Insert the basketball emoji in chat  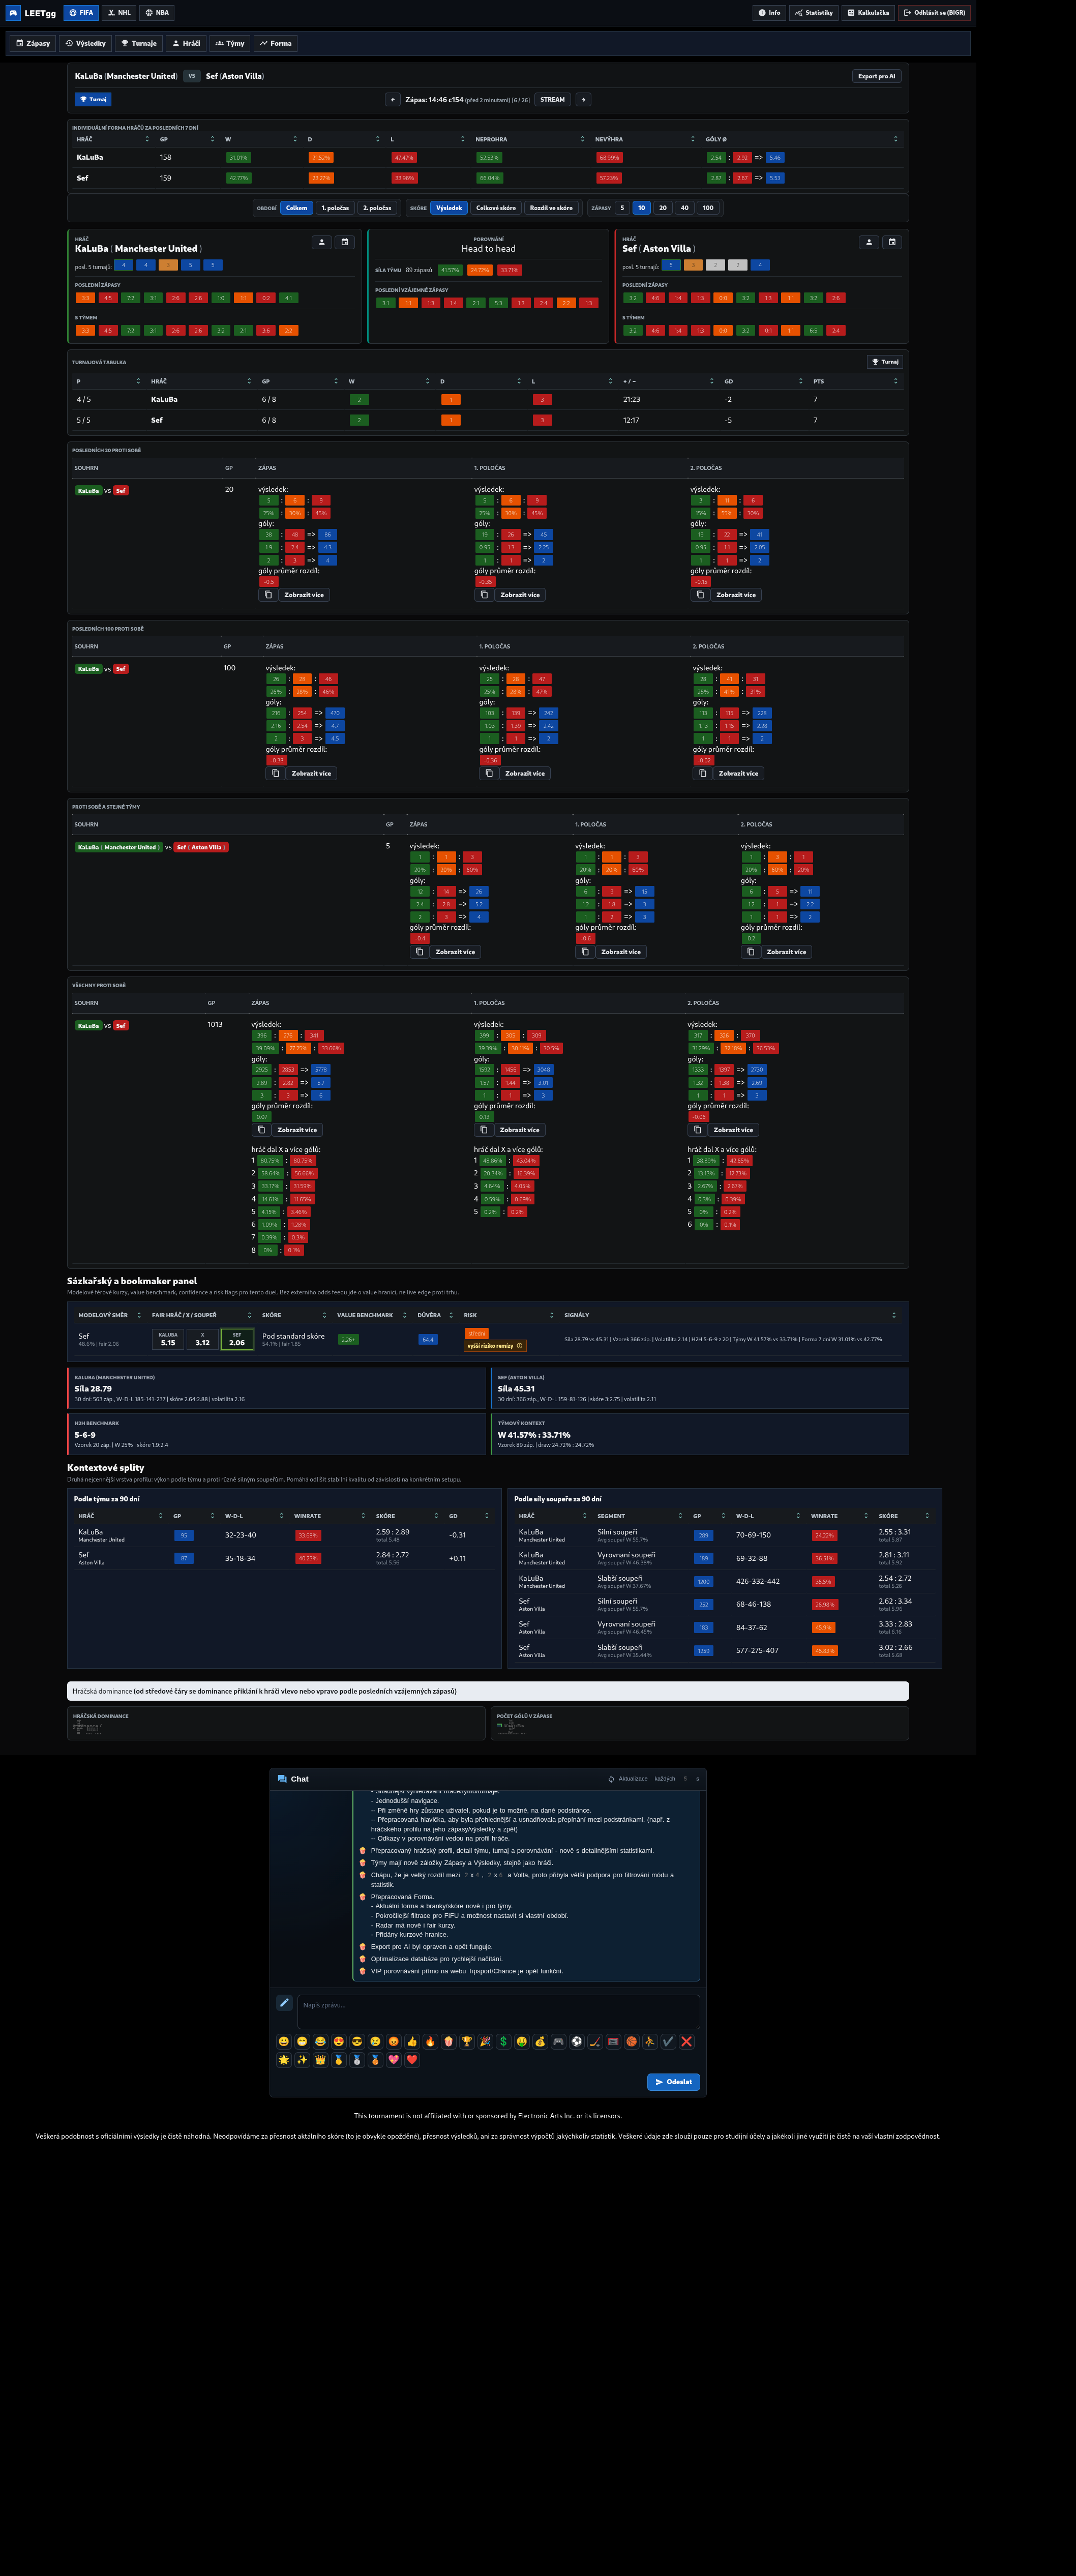click(631, 2042)
